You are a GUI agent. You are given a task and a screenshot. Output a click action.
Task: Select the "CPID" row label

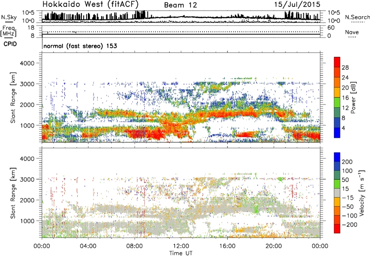10,44
